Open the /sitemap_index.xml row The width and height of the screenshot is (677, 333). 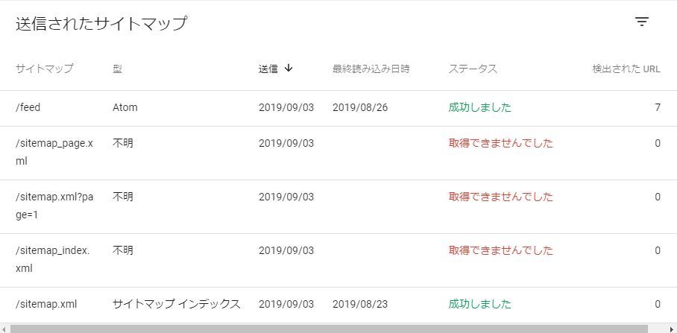click(338, 260)
